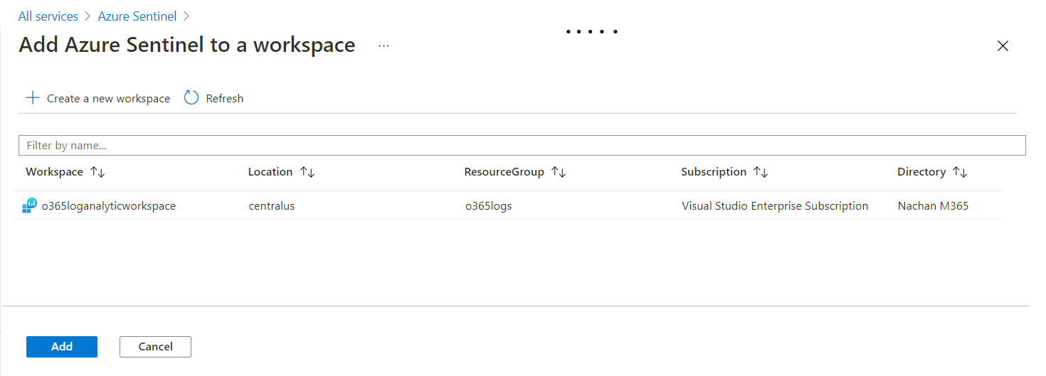Image resolution: width=1046 pixels, height=376 pixels.
Task: Sort by Subscription column arrows
Action: [x=761, y=172]
